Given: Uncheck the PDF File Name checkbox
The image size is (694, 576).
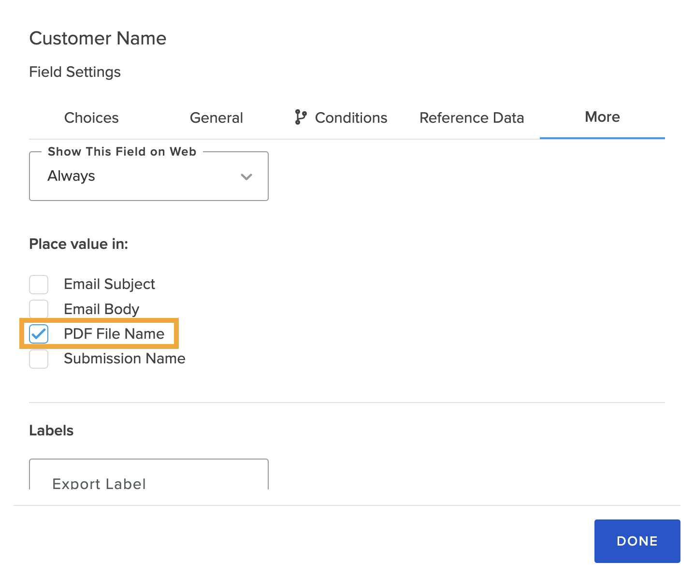Looking at the screenshot, I should (x=39, y=334).
